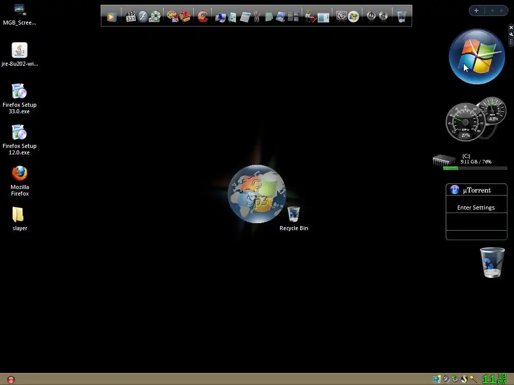
Task: Open clock gadget wrench options
Action: [511, 35]
